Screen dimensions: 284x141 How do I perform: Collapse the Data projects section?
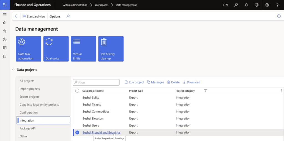pos(13,70)
